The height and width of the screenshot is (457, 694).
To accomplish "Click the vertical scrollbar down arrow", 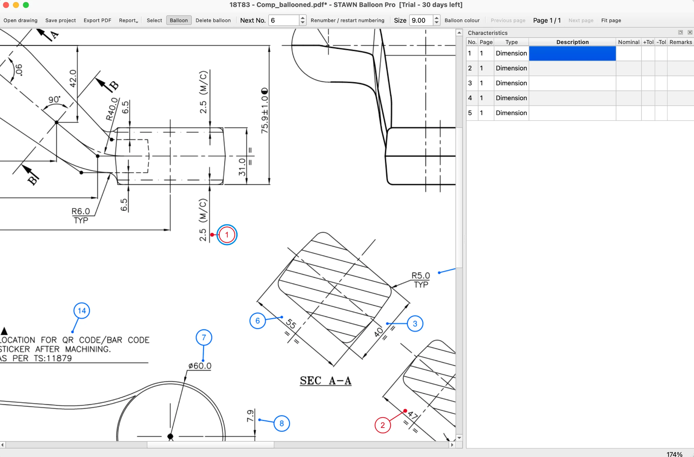I will point(459,438).
